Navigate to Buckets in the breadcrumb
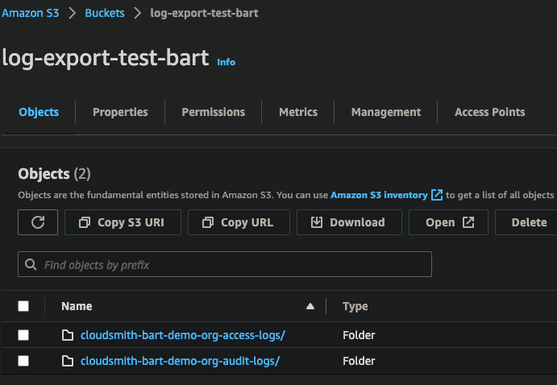The width and height of the screenshot is (557, 385). pyautogui.click(x=105, y=14)
